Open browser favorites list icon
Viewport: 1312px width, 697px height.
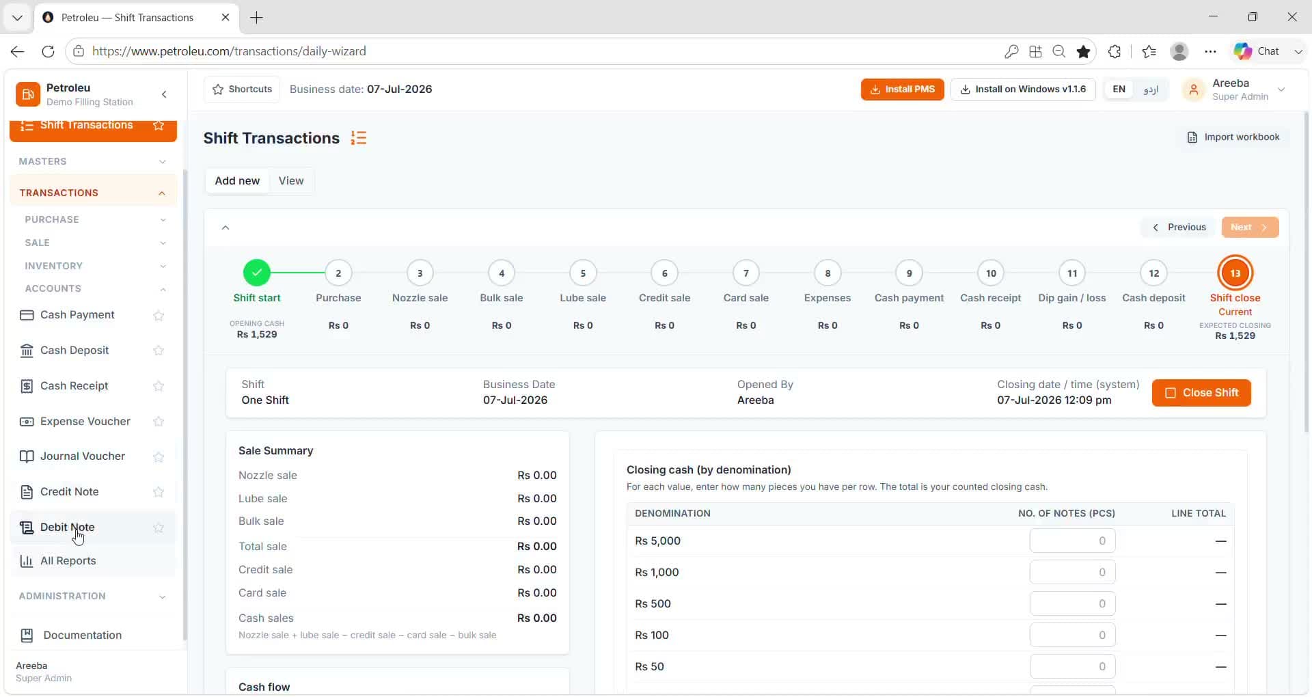1149,51
